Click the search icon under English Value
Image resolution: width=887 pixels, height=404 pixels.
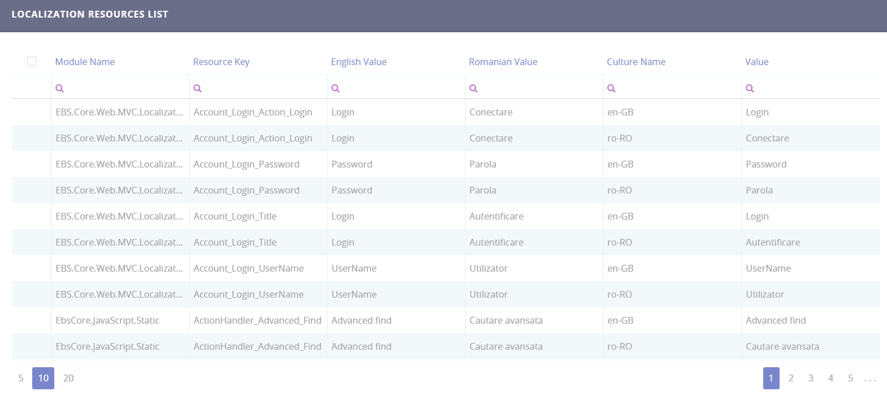pos(335,88)
